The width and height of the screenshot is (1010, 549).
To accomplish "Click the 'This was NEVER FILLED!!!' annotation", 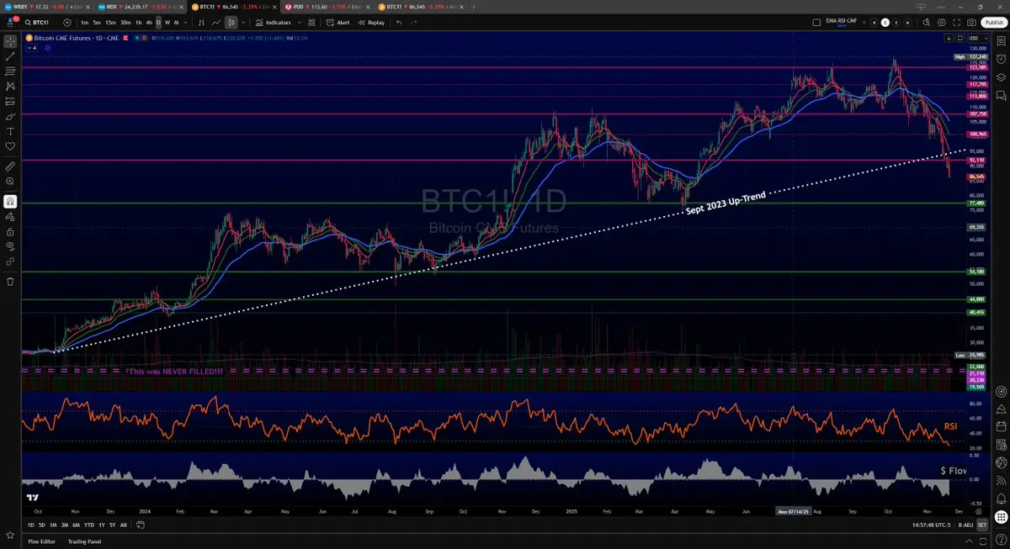I will coord(175,371).
